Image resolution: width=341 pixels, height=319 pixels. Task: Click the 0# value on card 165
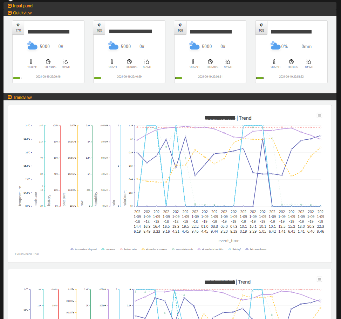142,46
